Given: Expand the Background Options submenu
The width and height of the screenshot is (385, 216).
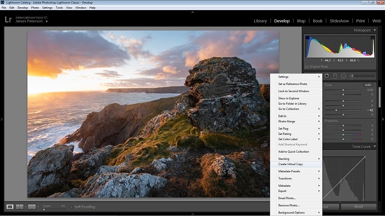Looking at the screenshot, I should (x=296, y=212).
